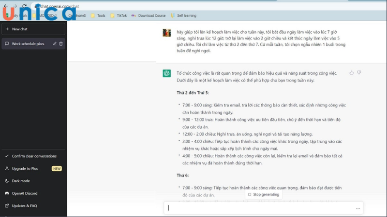Toggle Dark mode in the sidebar

(x=21, y=181)
